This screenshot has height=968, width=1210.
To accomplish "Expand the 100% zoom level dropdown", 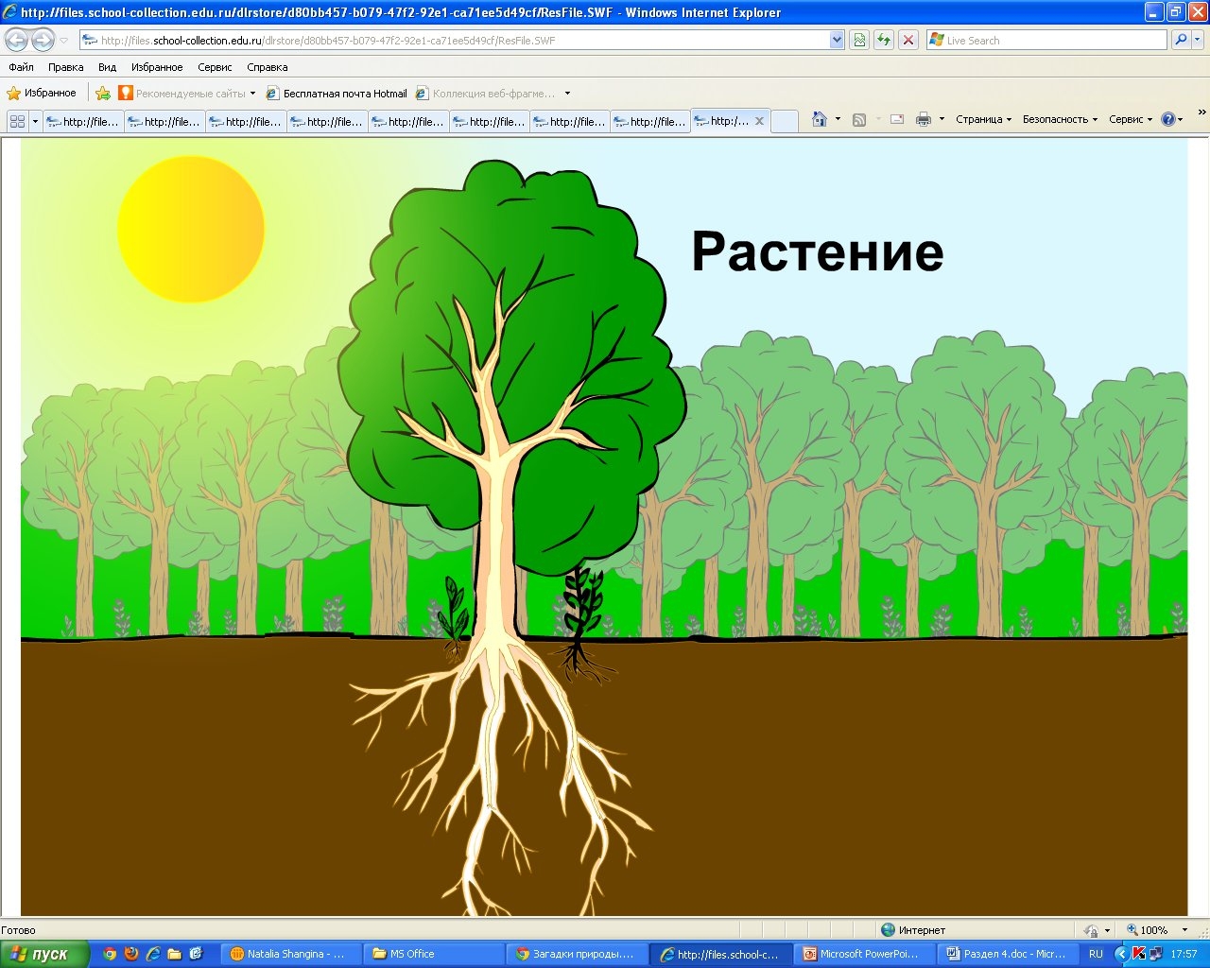I will point(1184,930).
